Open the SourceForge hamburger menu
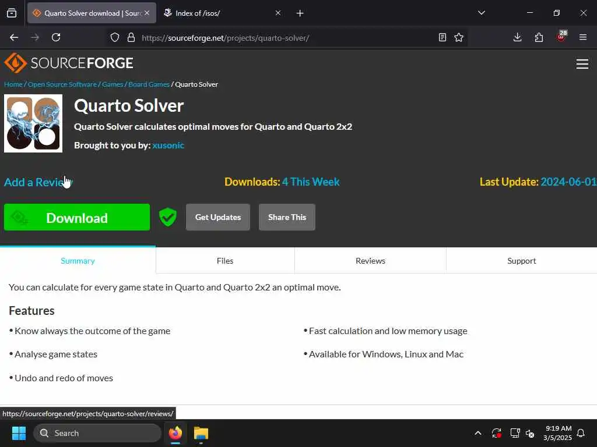The height and width of the screenshot is (447, 597). pyautogui.click(x=582, y=64)
